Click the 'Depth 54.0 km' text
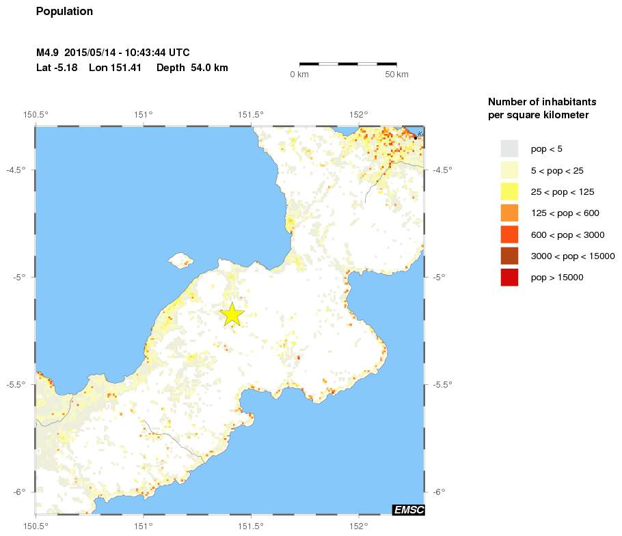 pos(192,68)
